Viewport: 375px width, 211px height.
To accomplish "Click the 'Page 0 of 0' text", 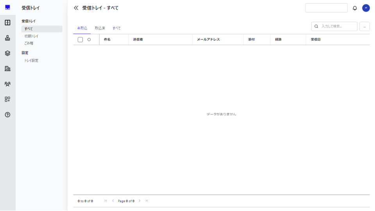I will pos(126,201).
